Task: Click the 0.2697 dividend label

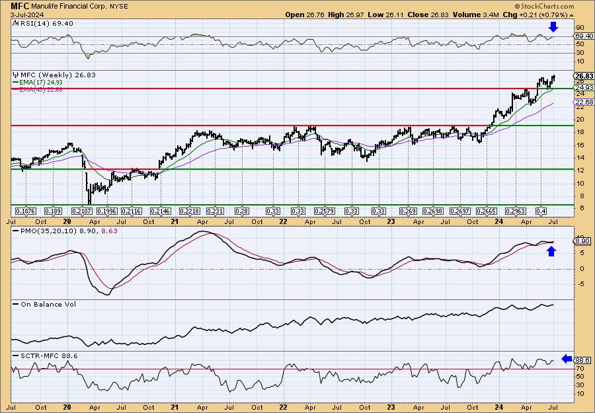Action: [459, 211]
